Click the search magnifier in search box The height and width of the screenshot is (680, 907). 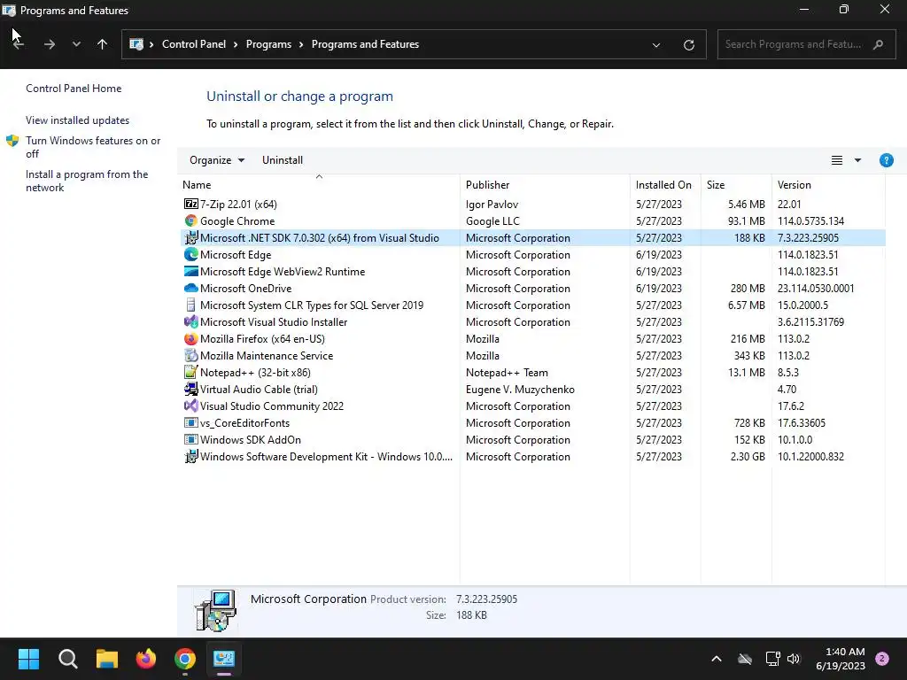coord(878,44)
